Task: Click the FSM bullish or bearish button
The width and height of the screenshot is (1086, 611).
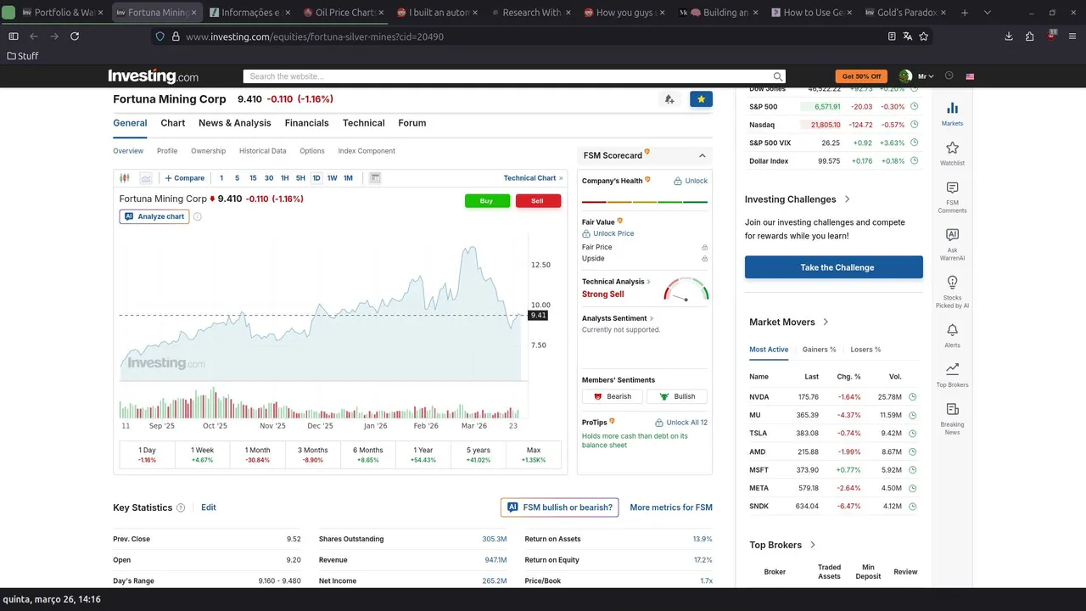Action: (560, 507)
